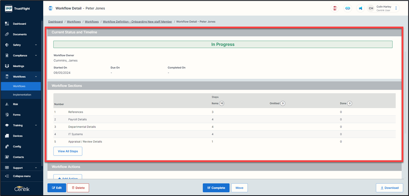Click Collapse menu in the sidebar
The height and width of the screenshot is (196, 409).
pyautogui.click(x=21, y=176)
